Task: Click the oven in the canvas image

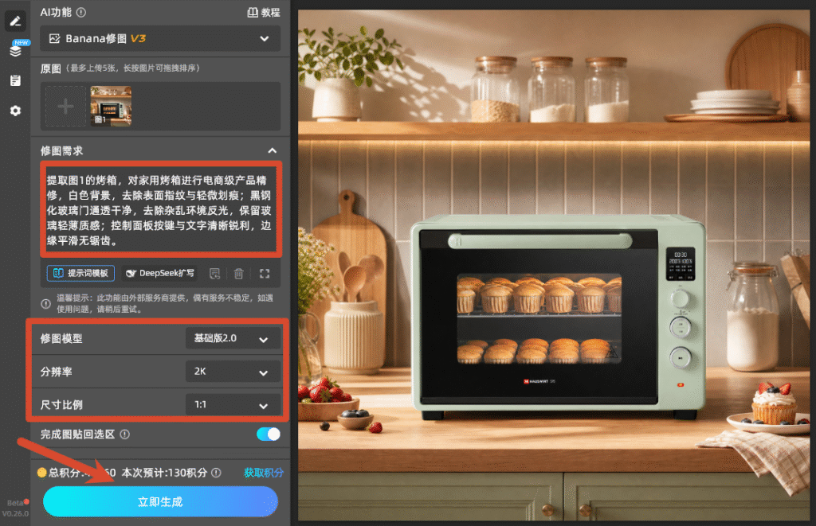Action: tap(558, 317)
